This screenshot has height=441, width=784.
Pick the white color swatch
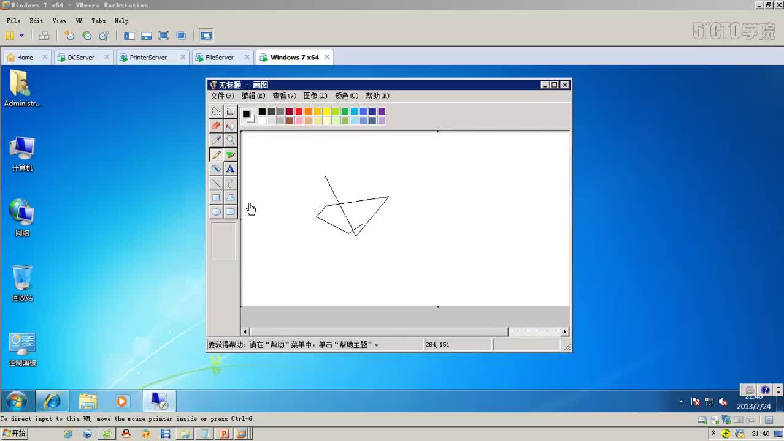262,121
